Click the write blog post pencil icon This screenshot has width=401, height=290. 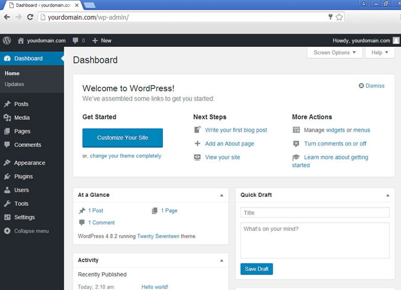[x=197, y=130]
